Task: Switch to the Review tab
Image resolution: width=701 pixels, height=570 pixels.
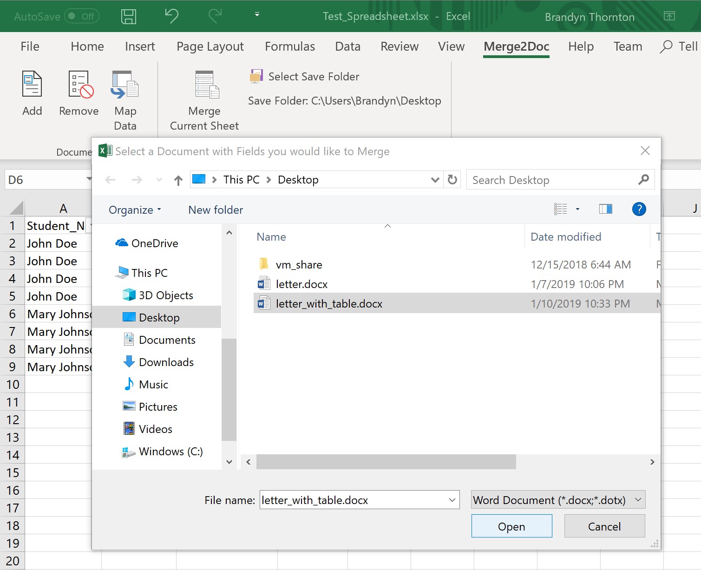Action: click(400, 46)
